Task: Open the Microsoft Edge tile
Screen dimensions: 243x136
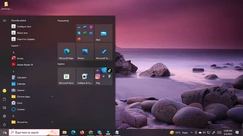Action: coord(66,51)
